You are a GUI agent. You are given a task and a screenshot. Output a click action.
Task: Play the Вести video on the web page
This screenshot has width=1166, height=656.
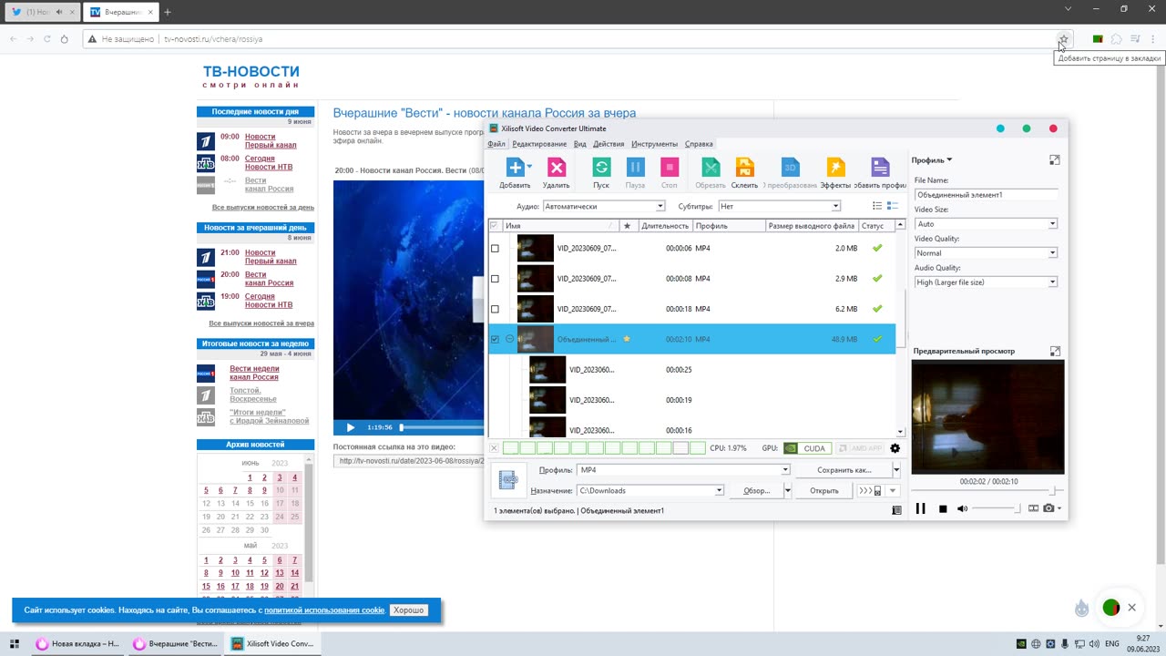tap(351, 427)
